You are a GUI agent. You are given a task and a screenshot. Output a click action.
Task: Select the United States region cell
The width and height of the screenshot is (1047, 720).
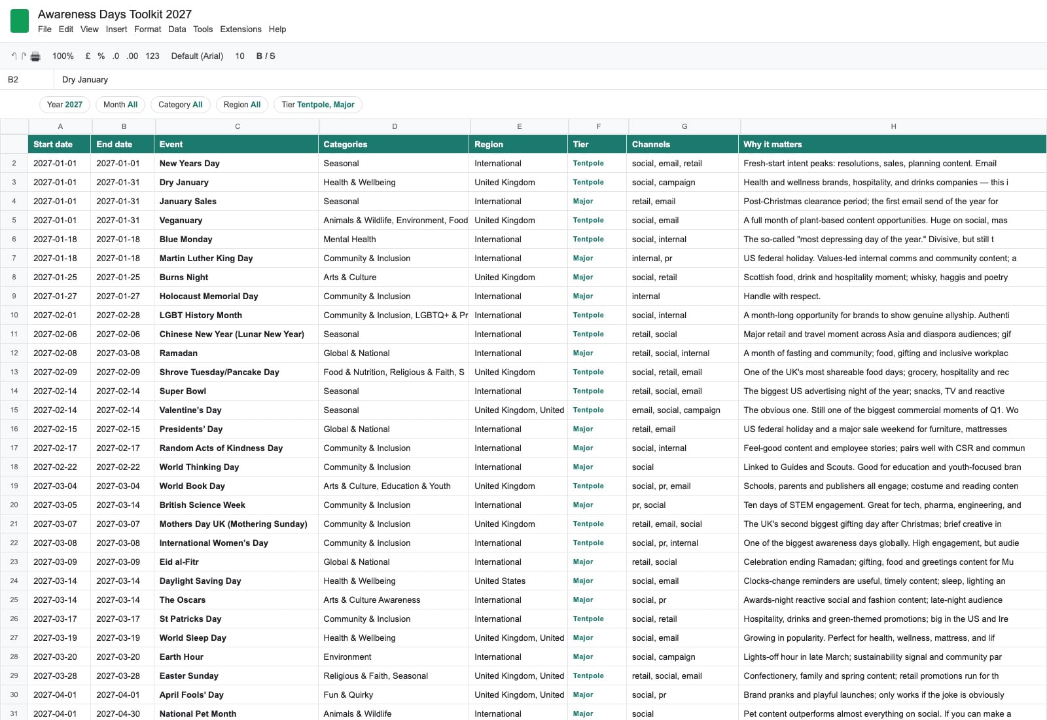(519, 581)
